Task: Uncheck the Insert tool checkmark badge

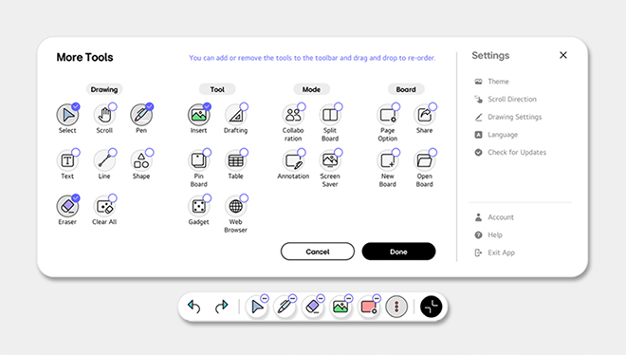Action: (x=207, y=106)
